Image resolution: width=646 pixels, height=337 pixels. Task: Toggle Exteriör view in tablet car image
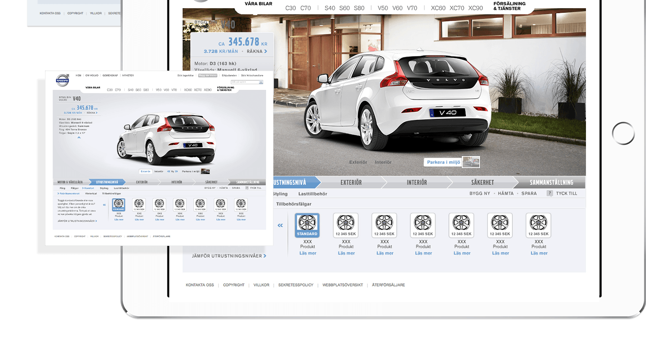(358, 162)
